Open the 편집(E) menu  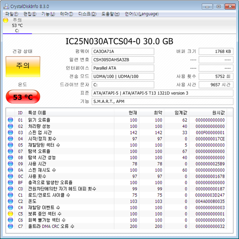pos(30,14)
